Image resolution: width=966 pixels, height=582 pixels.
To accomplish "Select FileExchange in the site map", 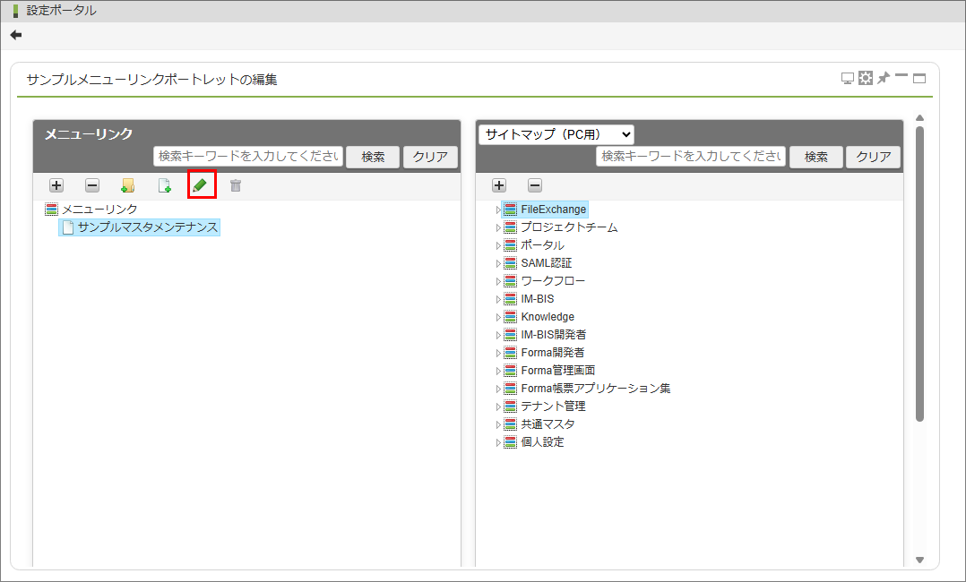I will click(553, 210).
